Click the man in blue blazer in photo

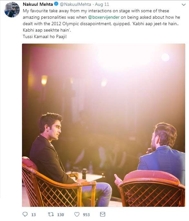[161, 152]
